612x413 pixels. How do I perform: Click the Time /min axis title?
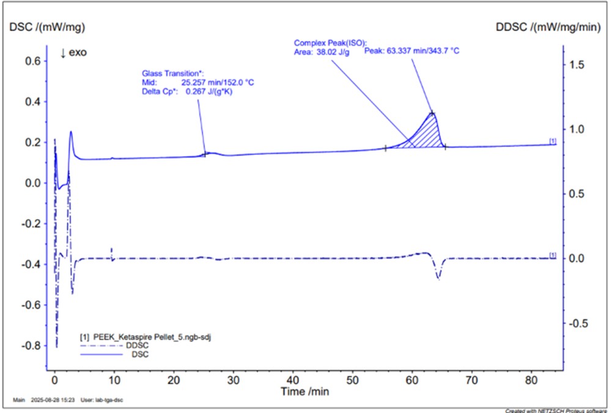point(304,390)
